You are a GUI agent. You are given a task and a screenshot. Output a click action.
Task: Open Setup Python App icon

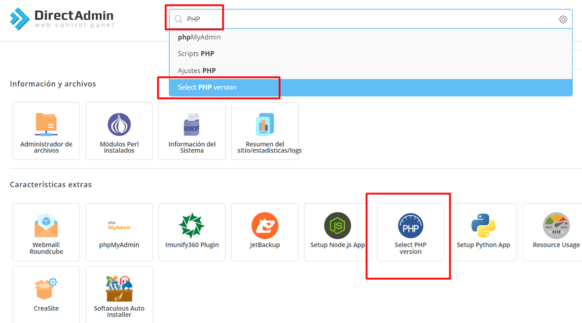pos(483,226)
